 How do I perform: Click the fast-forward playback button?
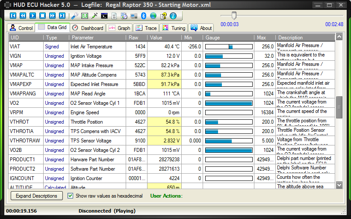pyautogui.click(x=52, y=16)
